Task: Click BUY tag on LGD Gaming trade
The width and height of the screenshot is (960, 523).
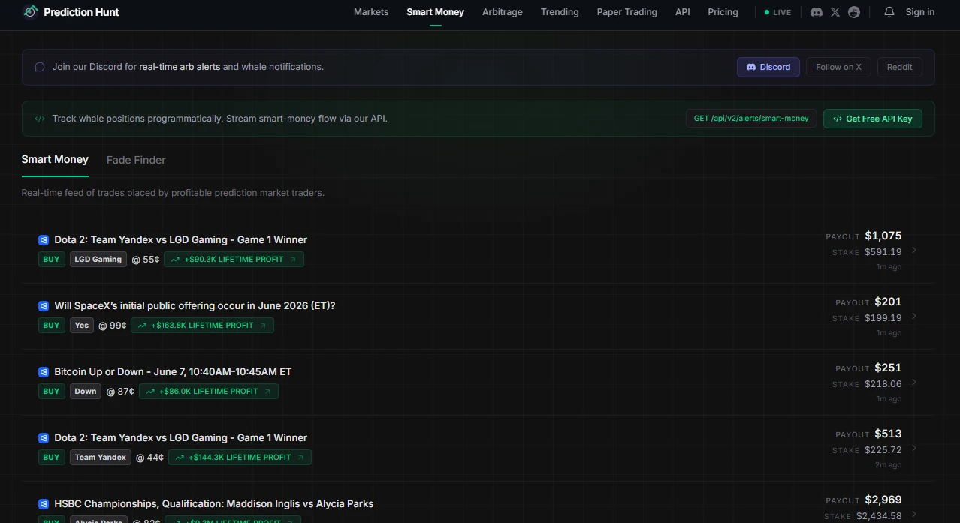Action: pyautogui.click(x=51, y=260)
